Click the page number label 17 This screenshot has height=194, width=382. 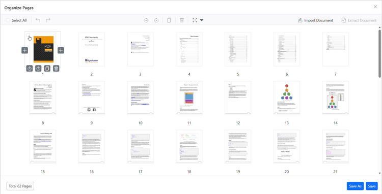pos(141,172)
